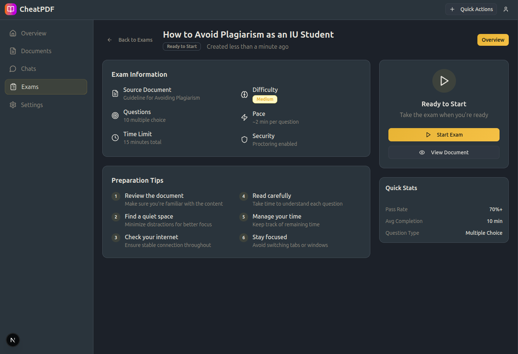Click the speech bubble icon beside Chats

13,69
